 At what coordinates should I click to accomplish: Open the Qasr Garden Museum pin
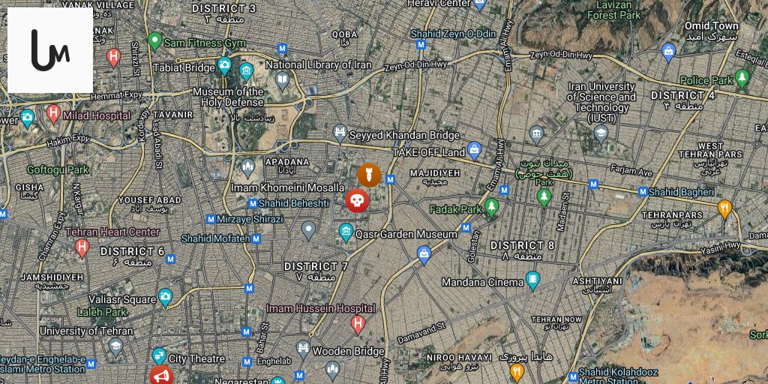coord(346,232)
